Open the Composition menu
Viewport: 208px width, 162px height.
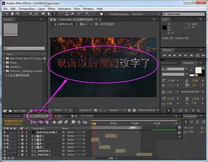(27, 9)
